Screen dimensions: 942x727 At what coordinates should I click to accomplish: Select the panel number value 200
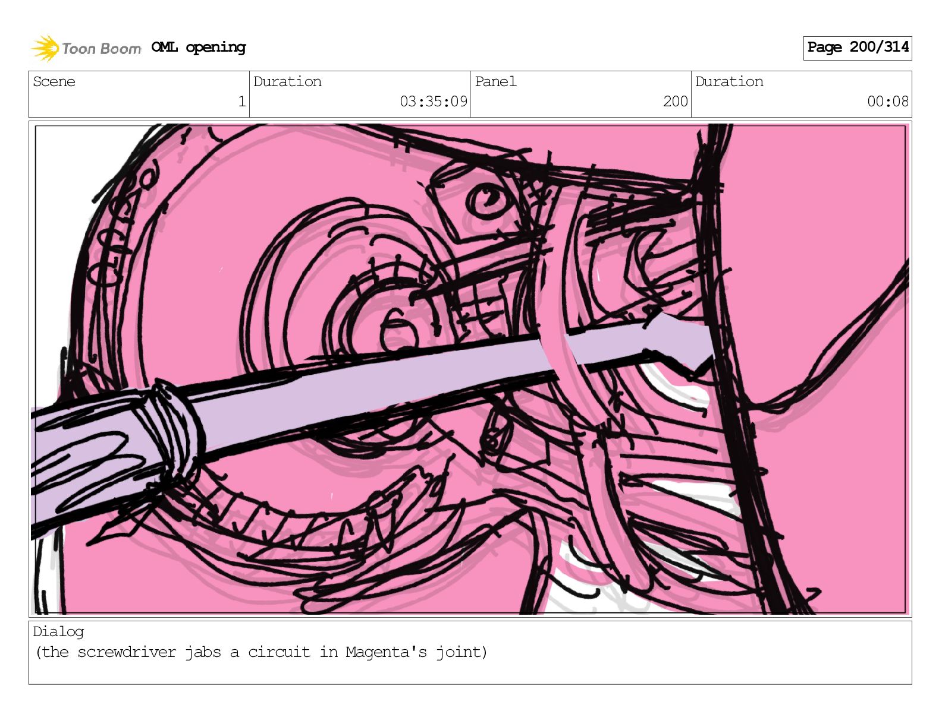click(675, 102)
